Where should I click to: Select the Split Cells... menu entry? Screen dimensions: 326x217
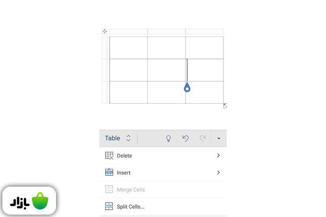pos(131,207)
